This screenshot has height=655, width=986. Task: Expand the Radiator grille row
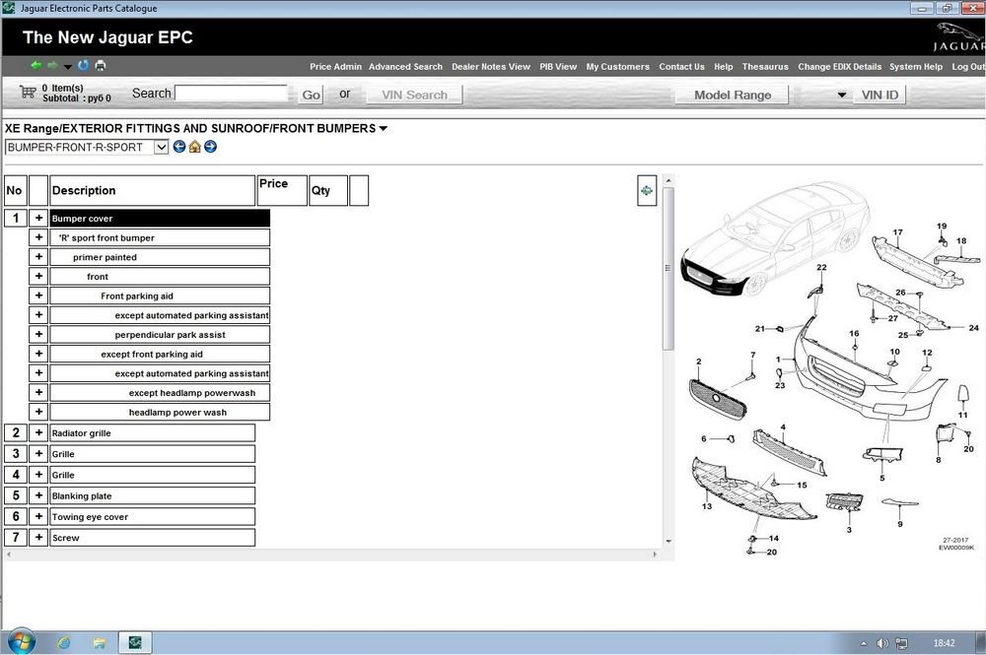[x=38, y=432]
